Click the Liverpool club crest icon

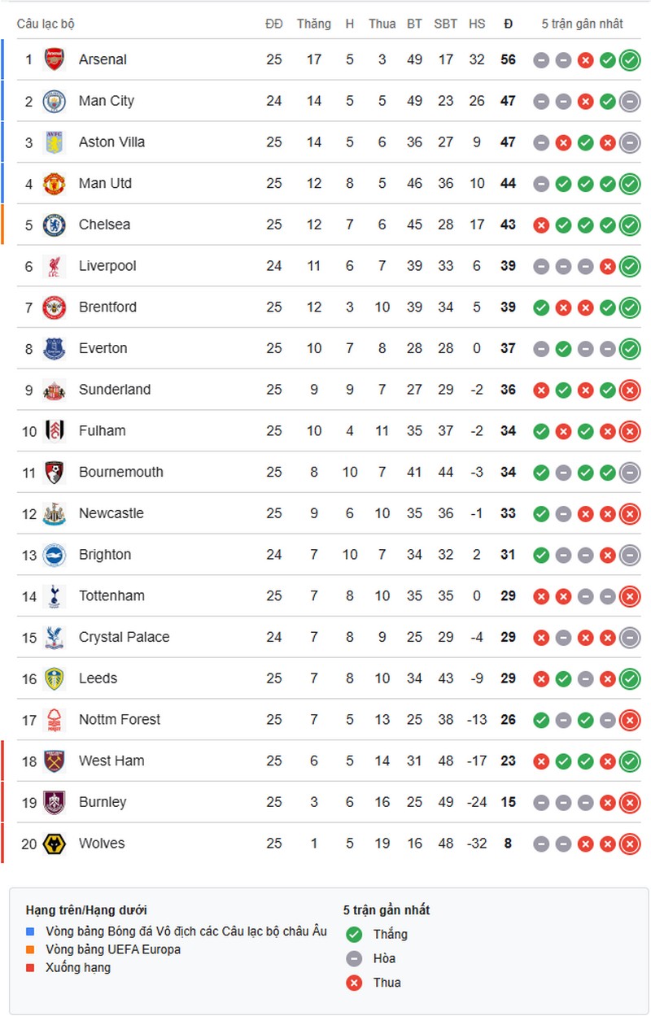tap(55, 266)
